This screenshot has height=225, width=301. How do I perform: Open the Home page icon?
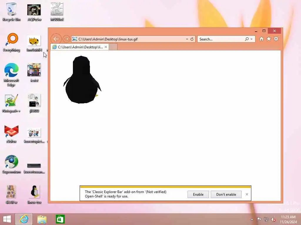coord(261,39)
